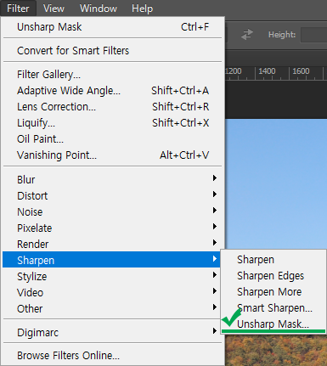Viewport: 327px width, 366px height.
Task: Open the View menu
Action: [54, 8]
